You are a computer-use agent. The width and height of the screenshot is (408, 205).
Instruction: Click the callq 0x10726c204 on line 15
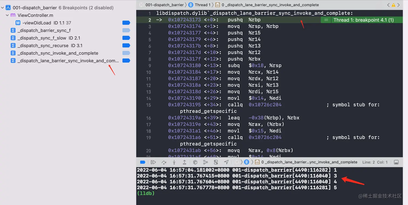click(x=254, y=105)
